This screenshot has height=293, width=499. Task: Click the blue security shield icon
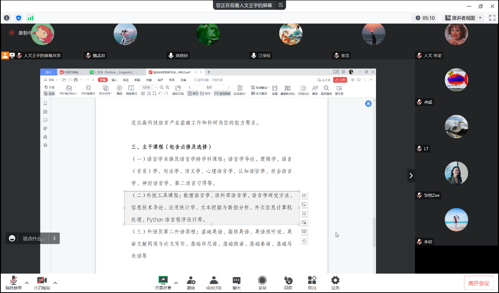(18, 18)
